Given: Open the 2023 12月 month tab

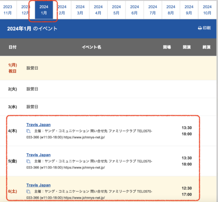Looking at the screenshot, I should tap(26, 10).
